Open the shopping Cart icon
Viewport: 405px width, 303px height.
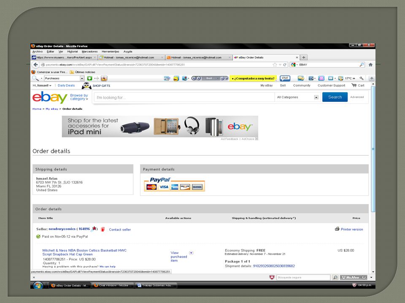[354, 85]
